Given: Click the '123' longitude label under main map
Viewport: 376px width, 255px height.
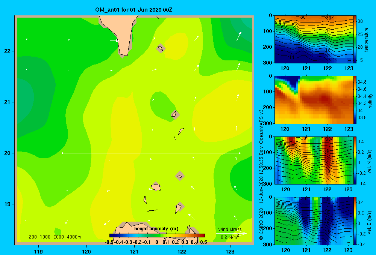Looking at the screenshot, I should point(230,251).
